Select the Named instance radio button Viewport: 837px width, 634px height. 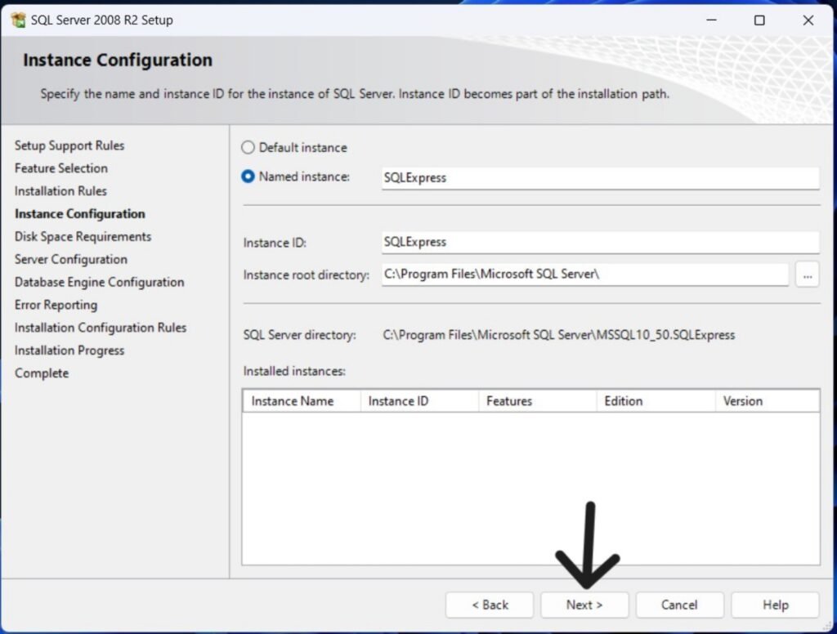point(248,176)
